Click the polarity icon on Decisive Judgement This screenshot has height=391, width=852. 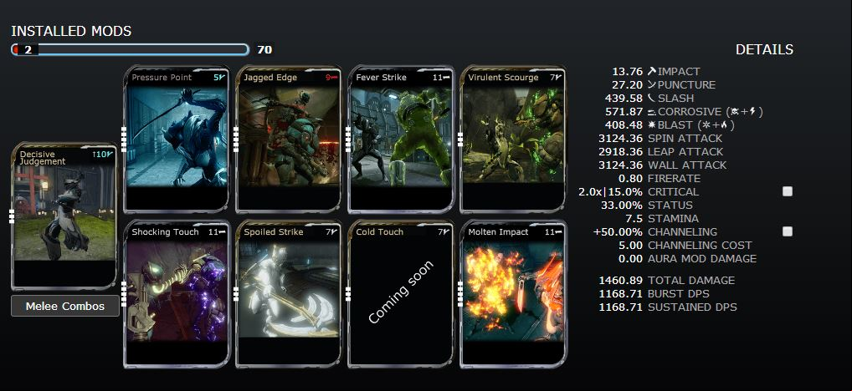click(x=110, y=155)
